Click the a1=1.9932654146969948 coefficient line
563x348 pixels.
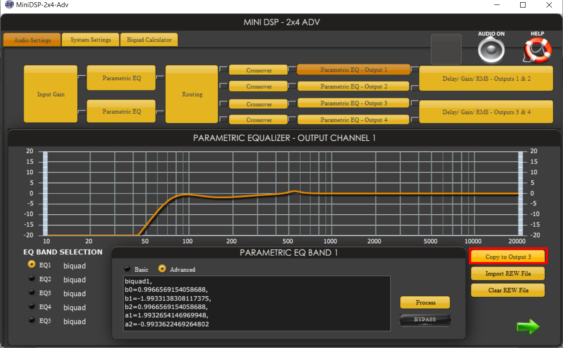click(166, 315)
